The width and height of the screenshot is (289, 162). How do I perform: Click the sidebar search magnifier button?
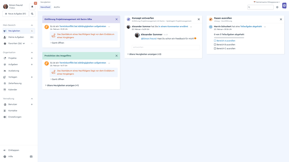32,14
